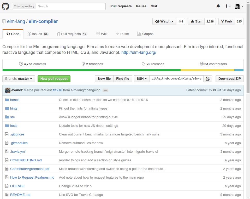View the 2,238 stargazers count

click(x=210, y=21)
